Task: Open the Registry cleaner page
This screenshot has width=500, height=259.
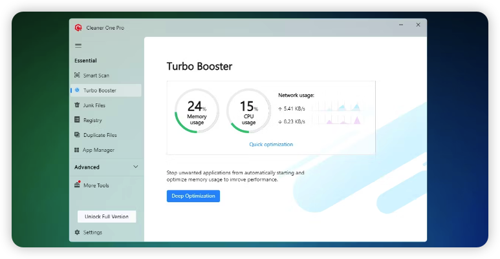Action: (x=92, y=120)
